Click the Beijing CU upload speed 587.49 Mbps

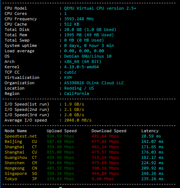pos(60,141)
